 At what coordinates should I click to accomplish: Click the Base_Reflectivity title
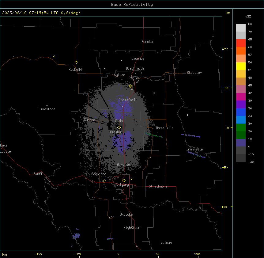(132, 5)
